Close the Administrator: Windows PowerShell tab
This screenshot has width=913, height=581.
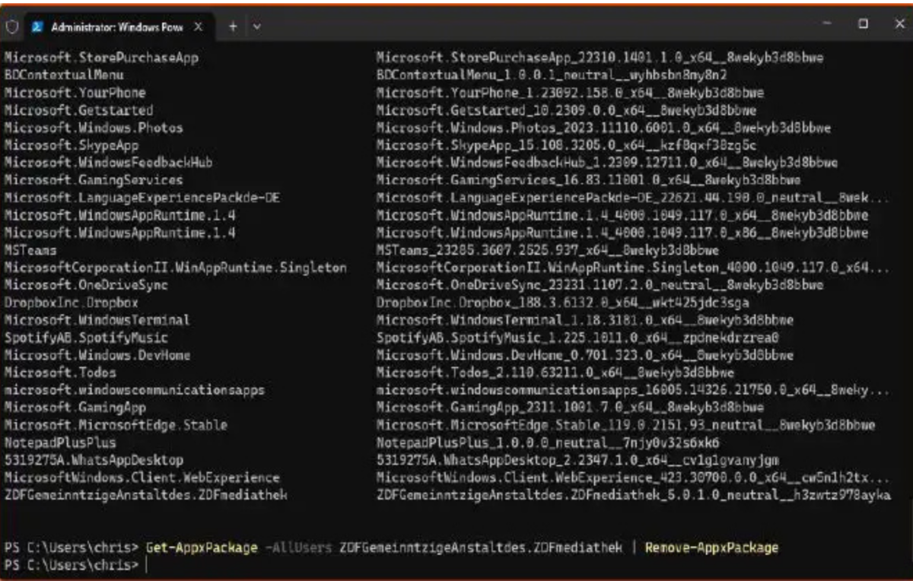[x=198, y=26]
